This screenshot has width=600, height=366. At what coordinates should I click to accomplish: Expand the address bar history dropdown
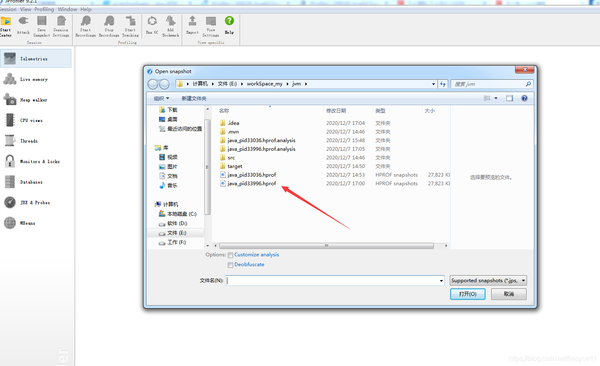pos(433,84)
